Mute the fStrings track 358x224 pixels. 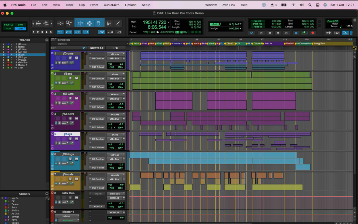tap(76, 159)
